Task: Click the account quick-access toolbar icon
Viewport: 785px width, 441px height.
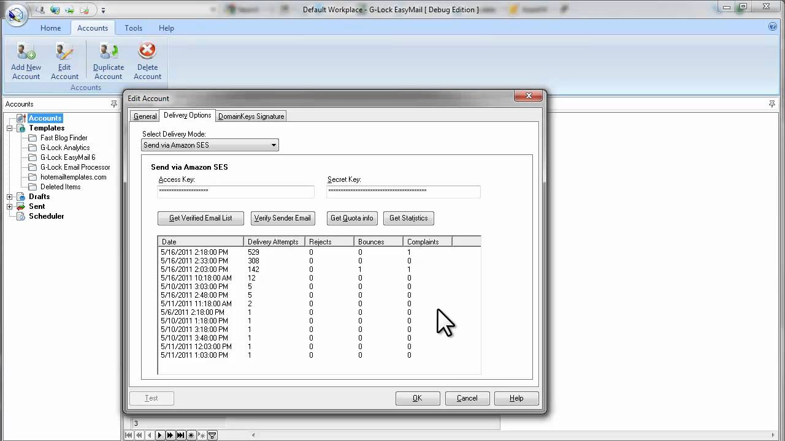Action: coord(40,10)
